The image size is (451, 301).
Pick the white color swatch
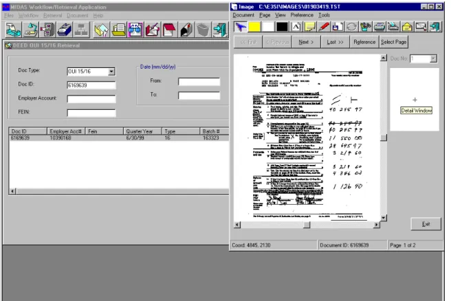click(268, 27)
